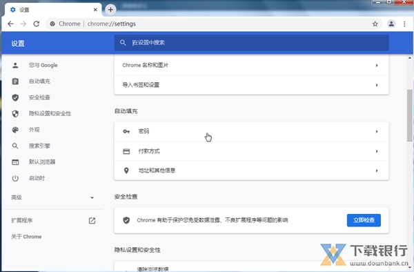Focus the 在设置中搜索 search field
Viewport: 414px width, 272px height.
(251, 43)
